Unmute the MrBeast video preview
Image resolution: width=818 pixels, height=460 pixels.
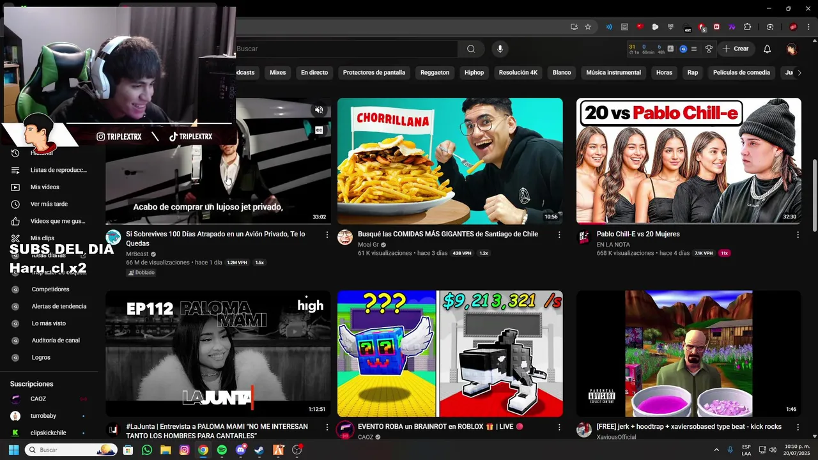tap(319, 110)
